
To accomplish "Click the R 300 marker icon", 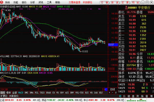I will click(126, 8).
